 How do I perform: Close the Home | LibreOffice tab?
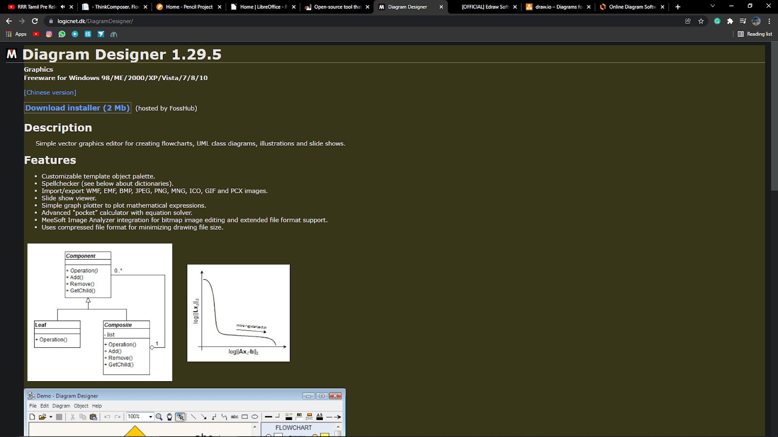click(x=294, y=7)
